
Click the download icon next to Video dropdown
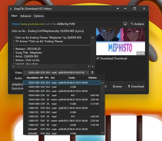(92, 73)
